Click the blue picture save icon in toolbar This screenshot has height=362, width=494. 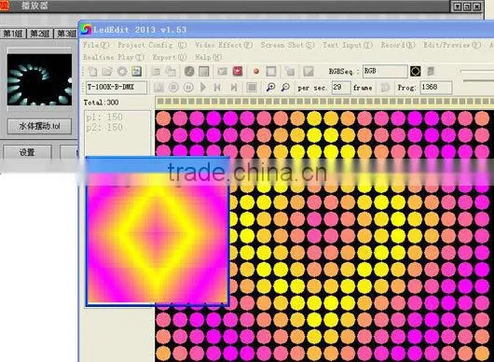click(137, 72)
